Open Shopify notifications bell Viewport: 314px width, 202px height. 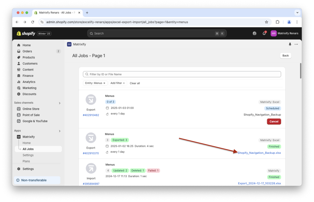(x=264, y=33)
